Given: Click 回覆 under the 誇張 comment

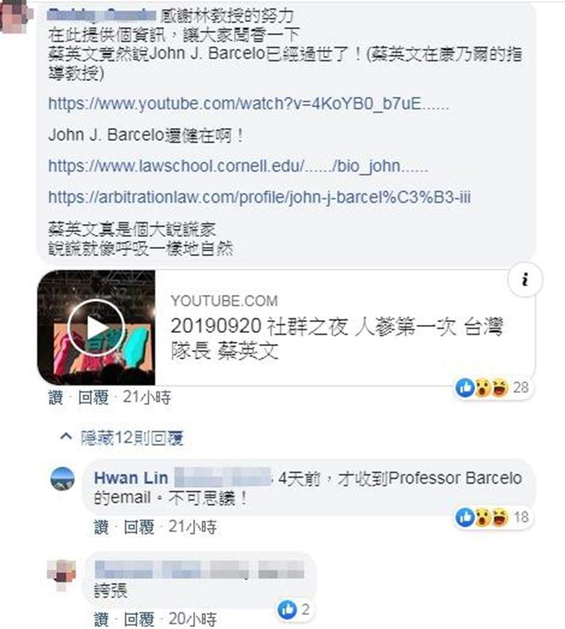Looking at the screenshot, I should [139, 620].
